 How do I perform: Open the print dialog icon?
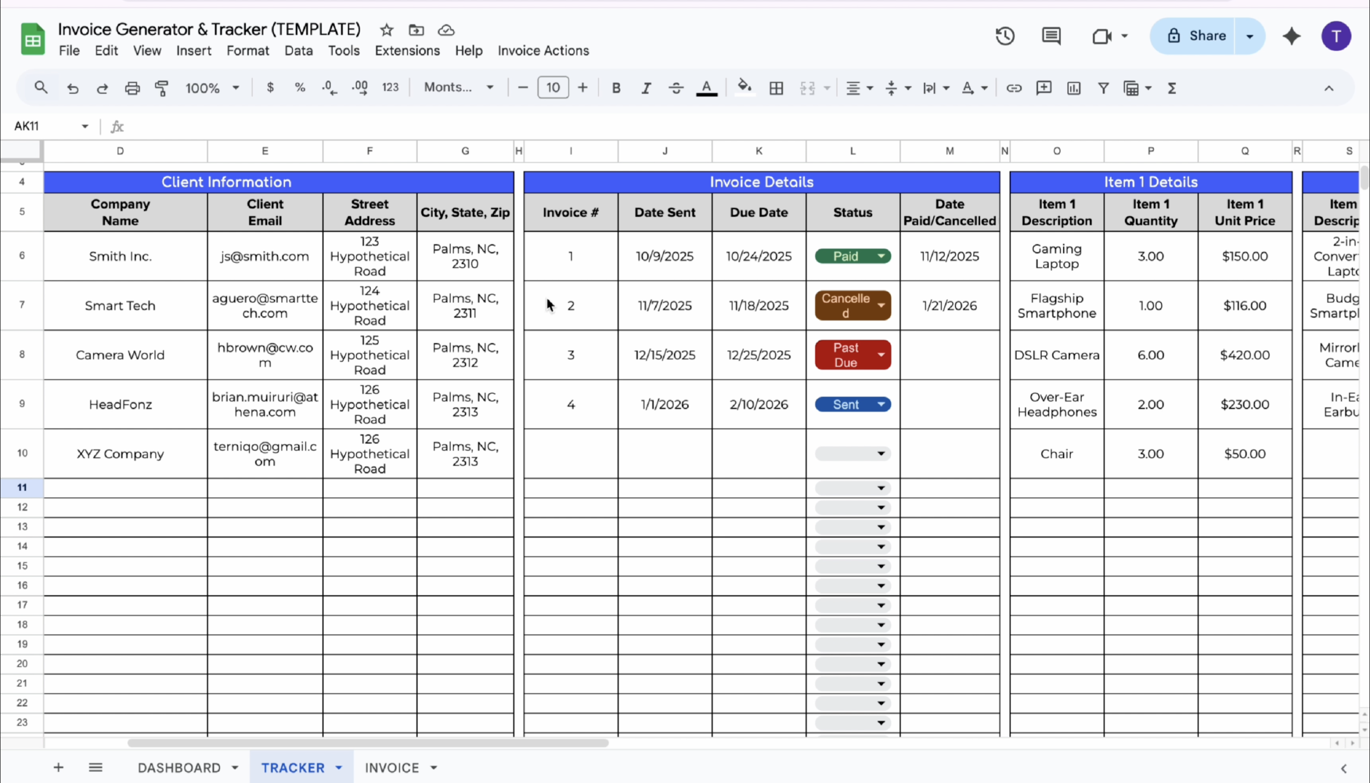coord(132,88)
